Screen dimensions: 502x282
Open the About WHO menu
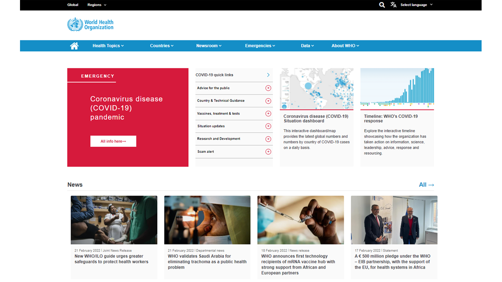tap(345, 46)
